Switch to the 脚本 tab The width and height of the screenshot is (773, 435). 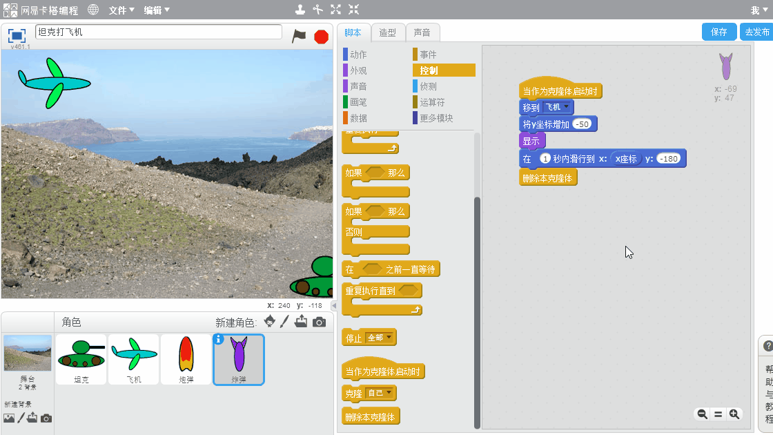[x=353, y=32]
